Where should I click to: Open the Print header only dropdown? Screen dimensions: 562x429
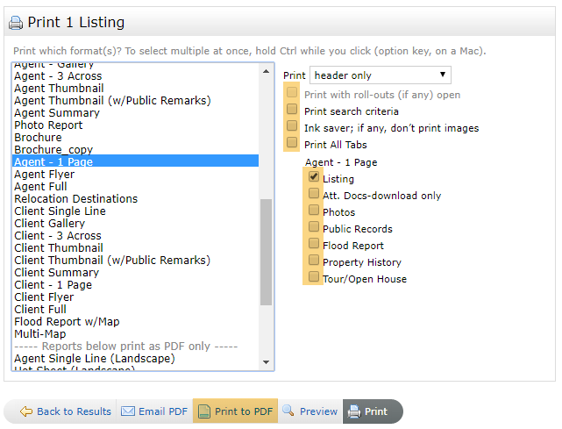click(x=380, y=75)
